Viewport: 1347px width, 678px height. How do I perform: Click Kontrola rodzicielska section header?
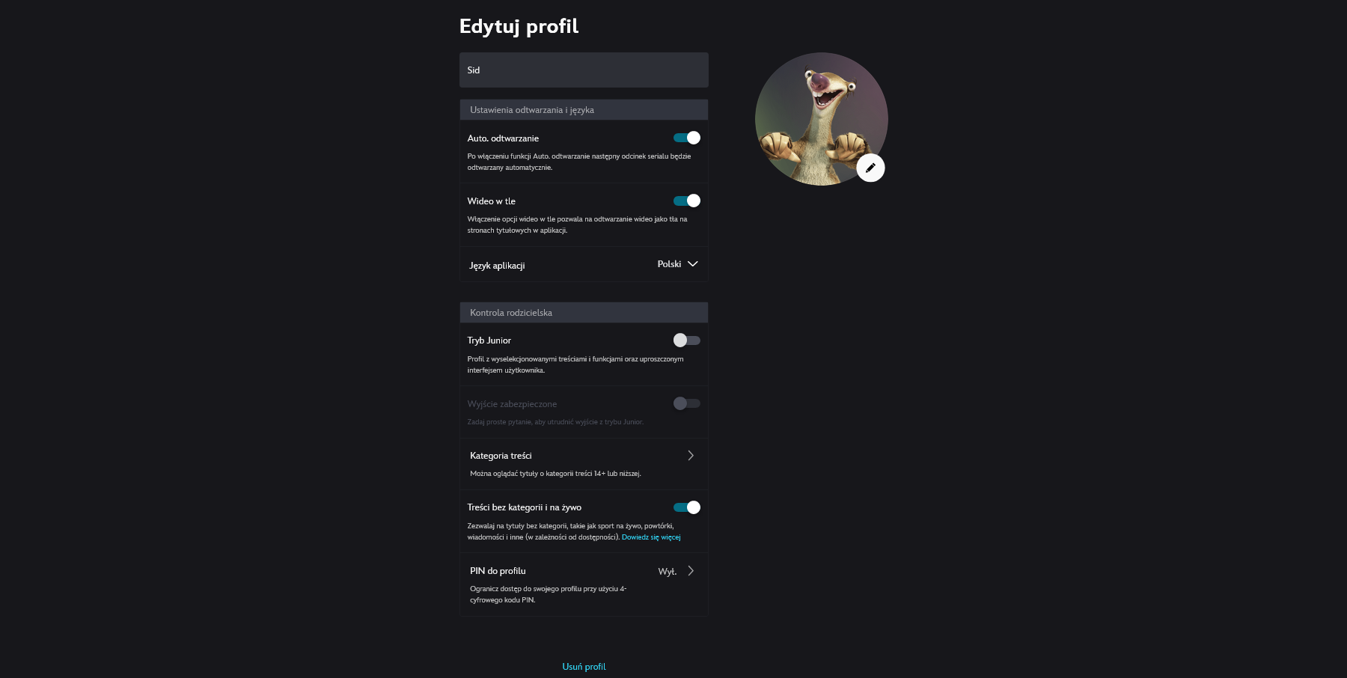pos(584,313)
